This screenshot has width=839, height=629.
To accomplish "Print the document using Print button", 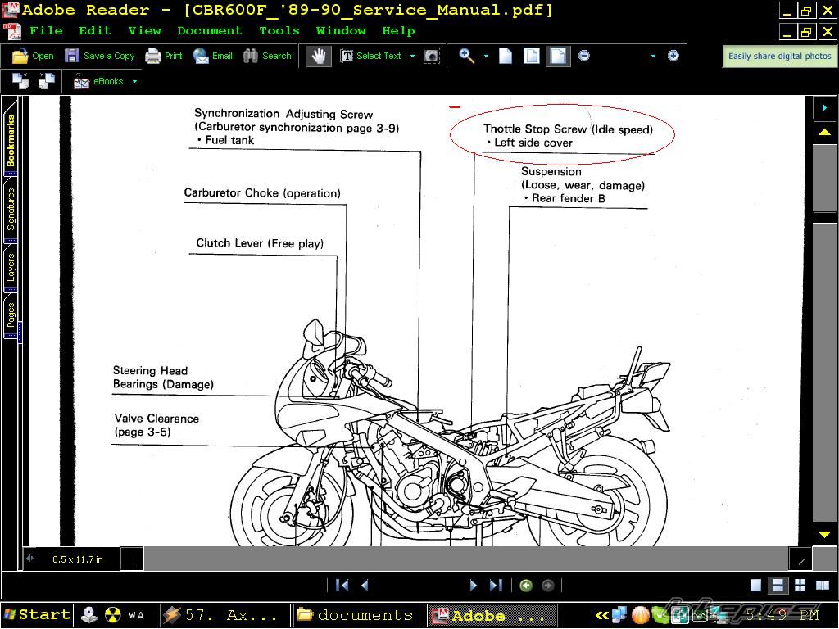I will [x=164, y=56].
